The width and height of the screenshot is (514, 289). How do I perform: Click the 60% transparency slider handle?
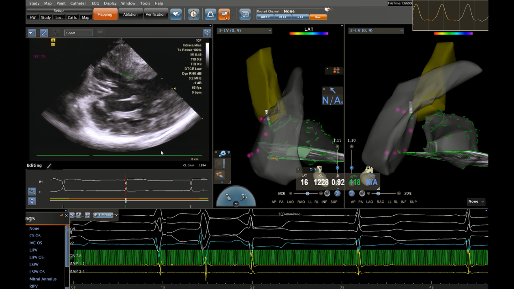pos(307,194)
